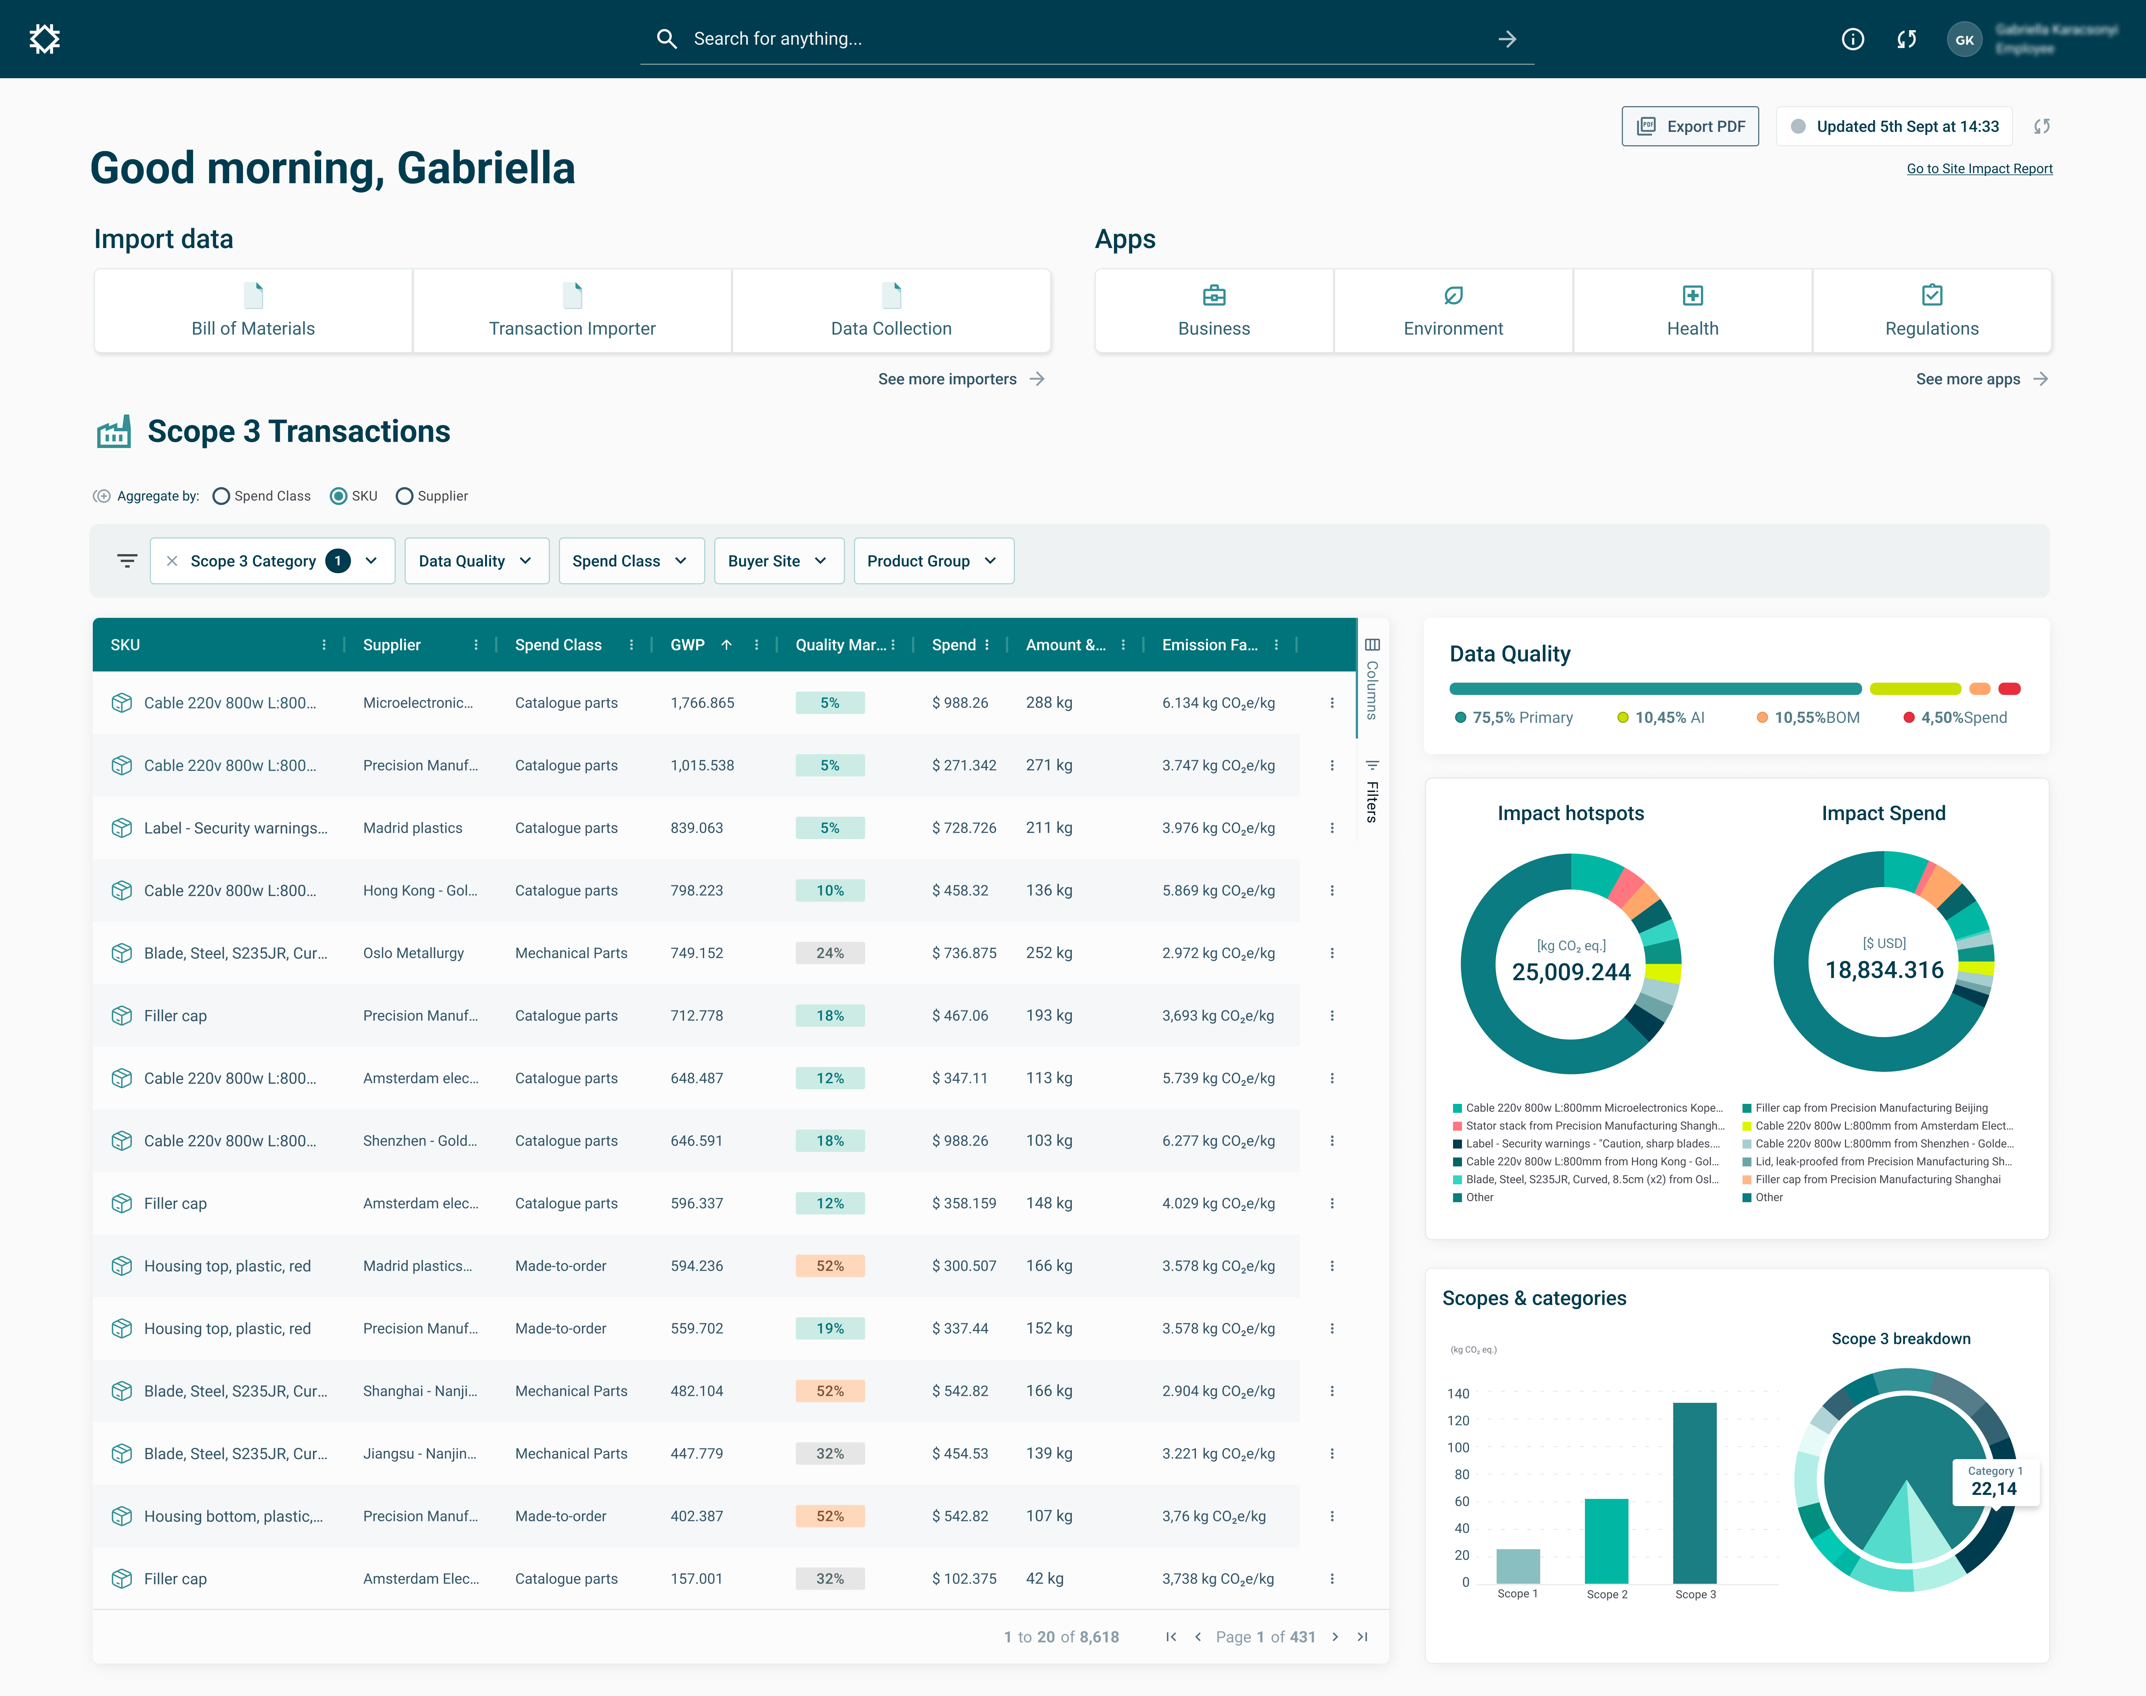Screen dimensions: 2146x1696
Task: Click the Impact Spend donut chart
Action: pos(1884,961)
